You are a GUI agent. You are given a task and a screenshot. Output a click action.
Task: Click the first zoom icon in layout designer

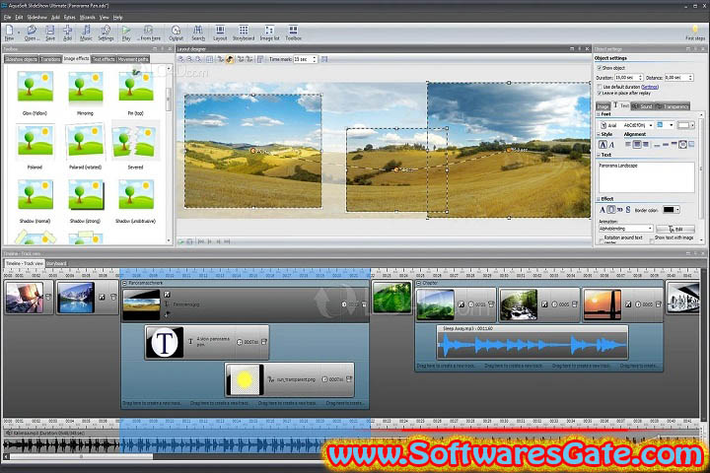(180, 59)
